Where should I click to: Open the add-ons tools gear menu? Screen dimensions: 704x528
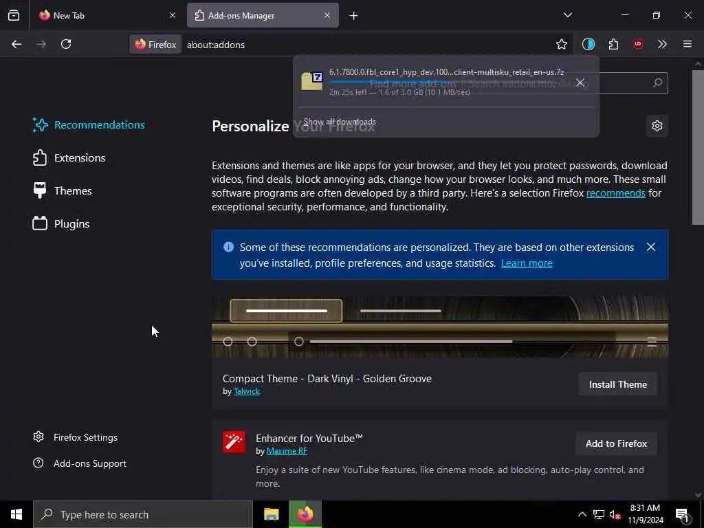pos(657,126)
